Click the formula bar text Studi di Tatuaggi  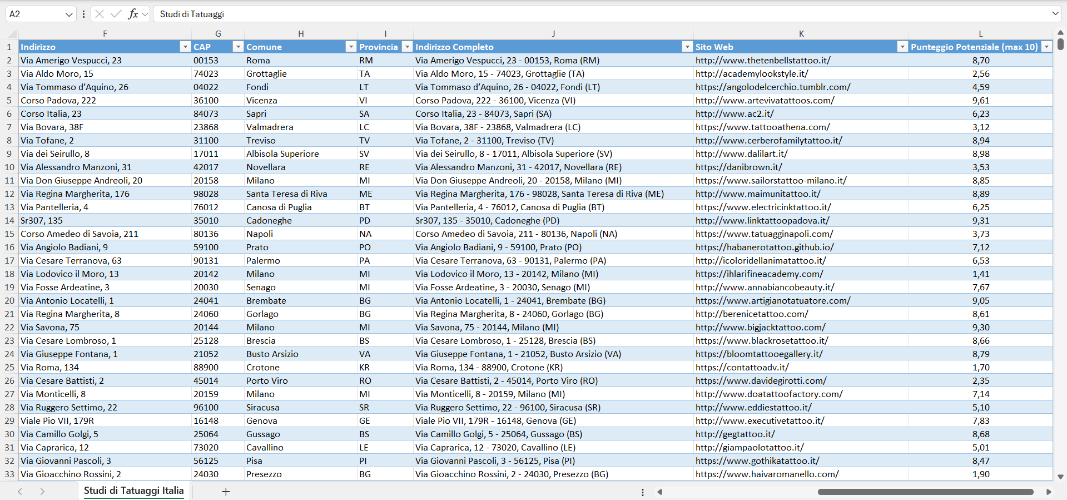[x=192, y=14]
